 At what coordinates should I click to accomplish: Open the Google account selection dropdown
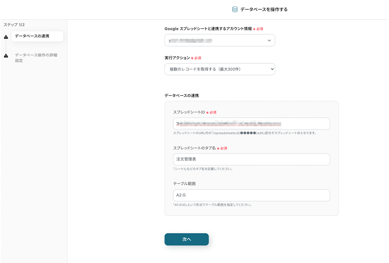(x=219, y=40)
